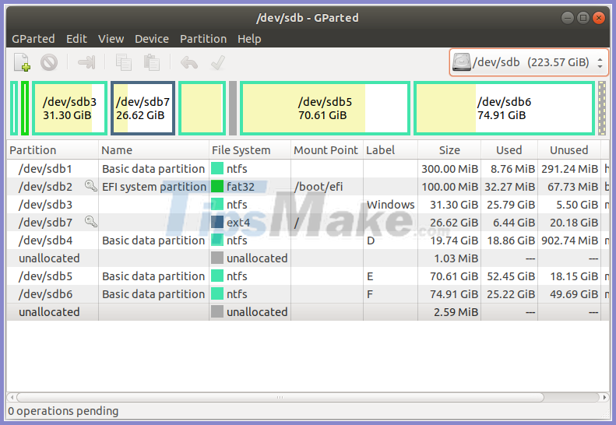Select the /dev/sdb2 partition row
616x425 pixels.
[308, 187]
